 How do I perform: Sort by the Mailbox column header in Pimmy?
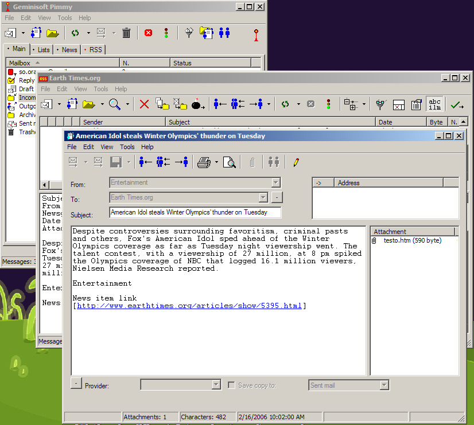[63, 63]
